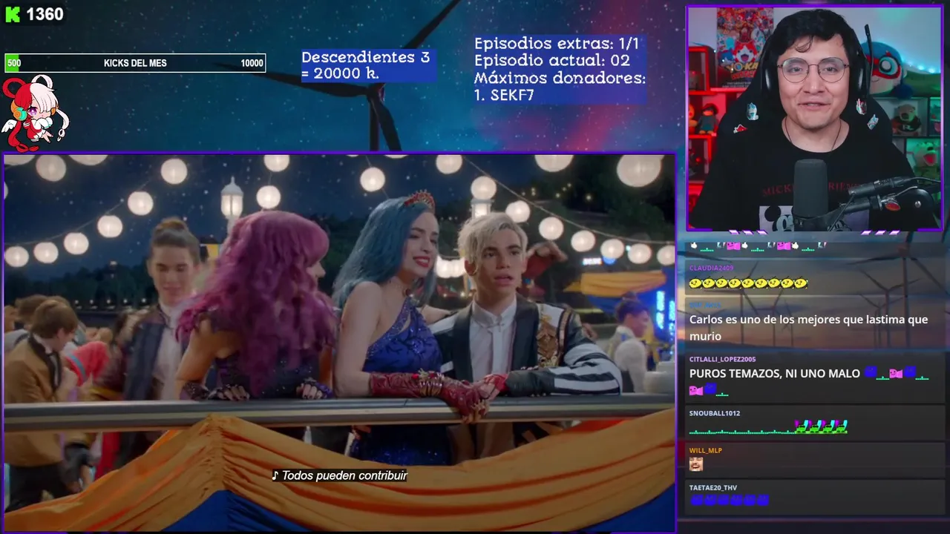The height and width of the screenshot is (534, 950).
Task: Click the TAETAE20_THV username in chat
Action: tap(712, 487)
